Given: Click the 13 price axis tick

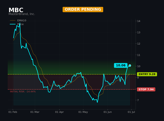Looking at the screenshot, I should [x=139, y=32].
